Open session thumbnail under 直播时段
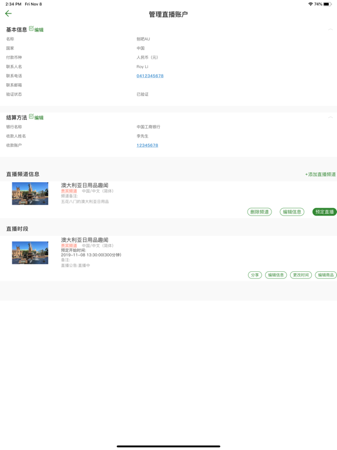 pos(30,253)
